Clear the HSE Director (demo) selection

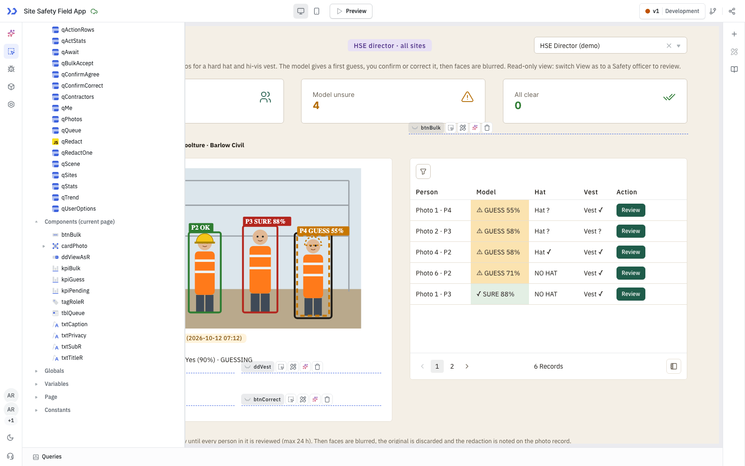coord(669,46)
